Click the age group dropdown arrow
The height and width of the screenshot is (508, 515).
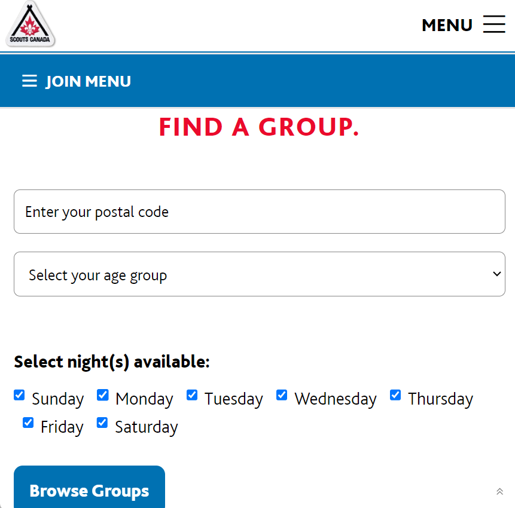click(x=496, y=274)
